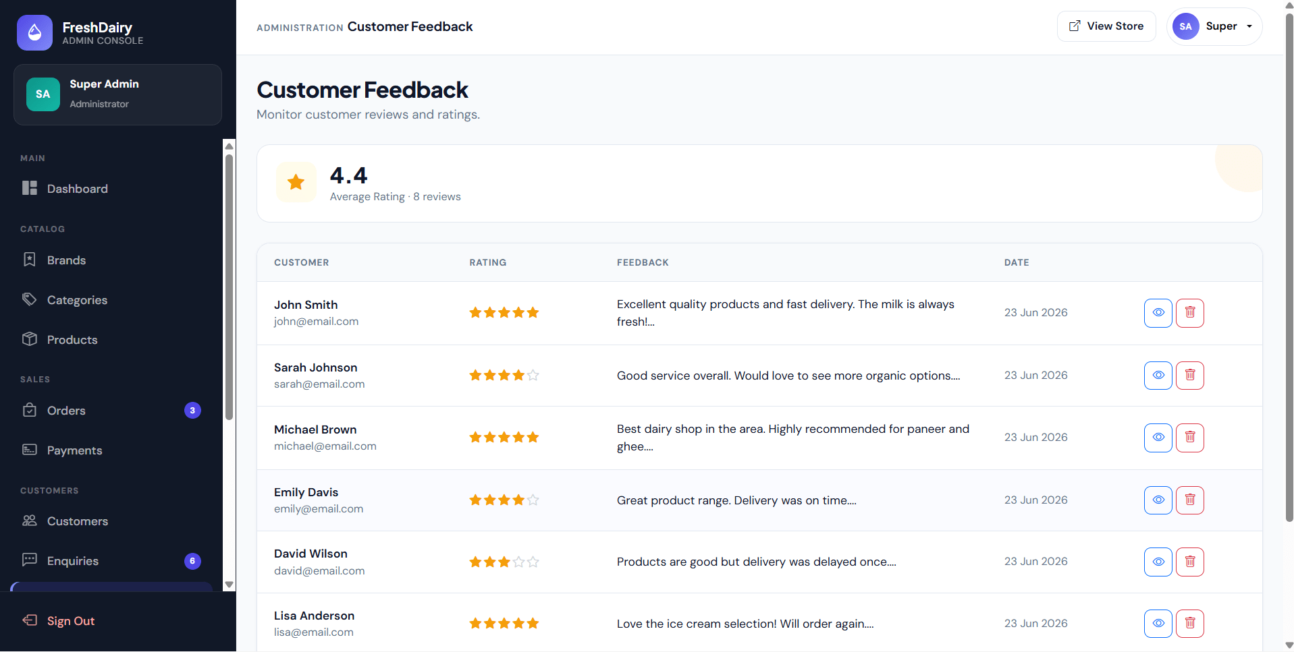This screenshot has width=1294, height=652.
Task: Click Sarah Johnson's four-star rating
Action: pos(504,376)
